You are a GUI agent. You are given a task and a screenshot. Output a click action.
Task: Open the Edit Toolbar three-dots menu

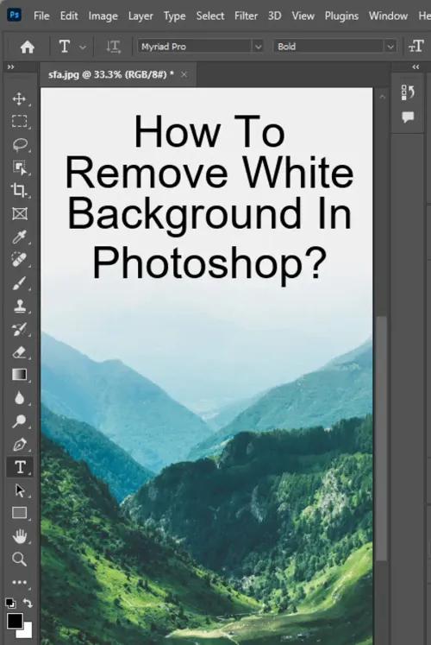19,583
